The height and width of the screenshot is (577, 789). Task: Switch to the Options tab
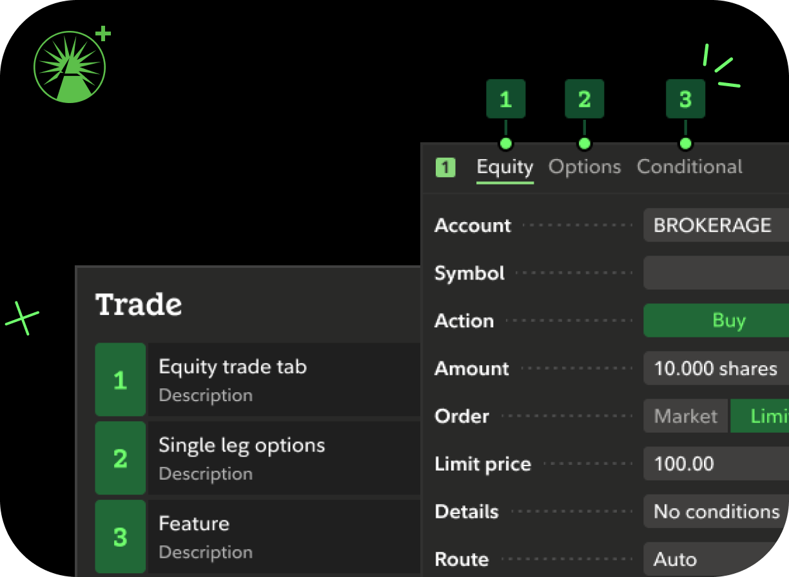point(584,167)
